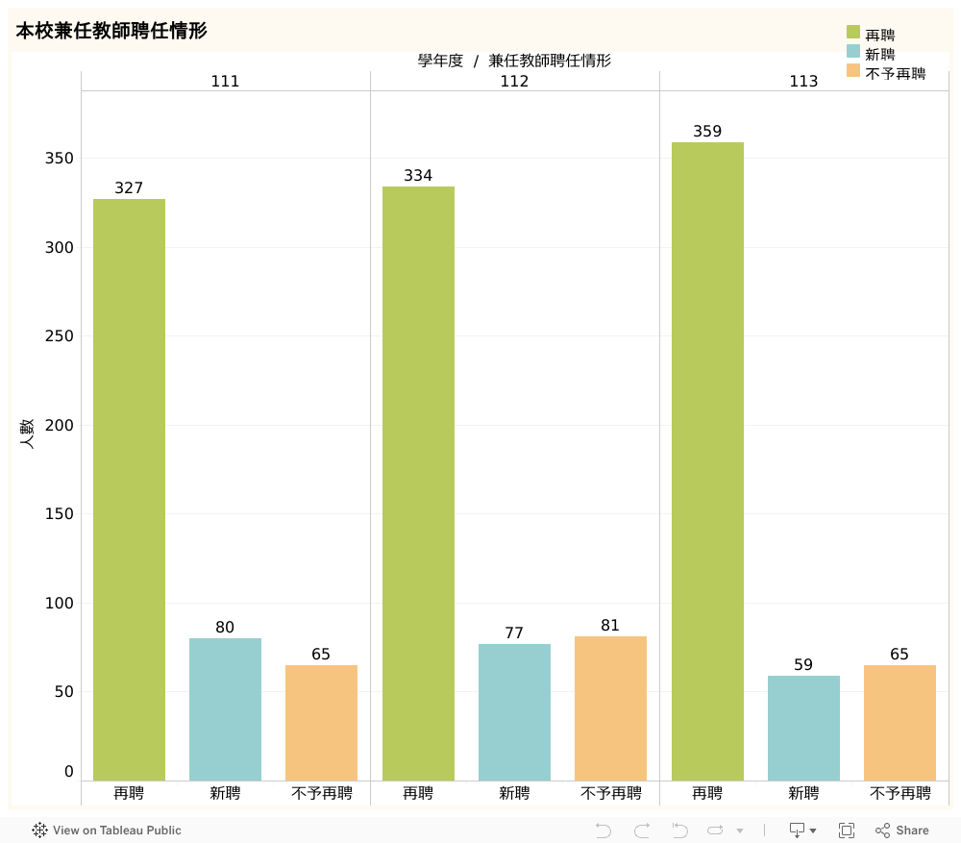The width and height of the screenshot is (961, 843).
Task: Expand the small arrow beside the refresh icon
Action: point(740,831)
